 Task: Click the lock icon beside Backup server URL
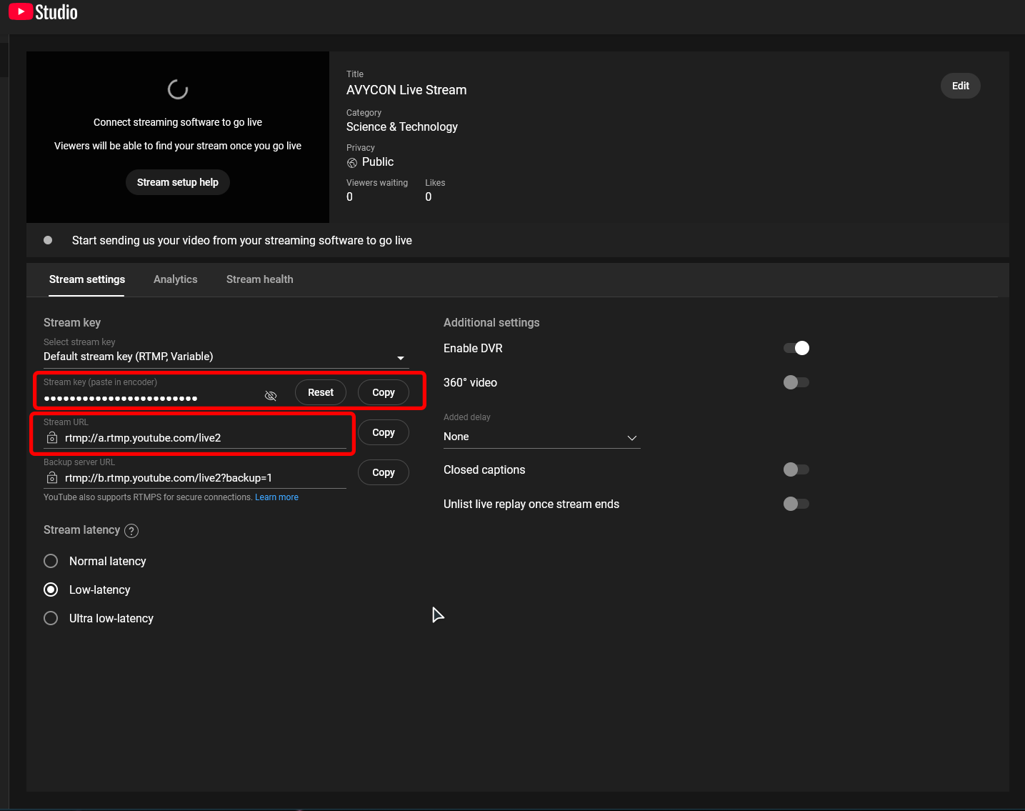tap(52, 477)
